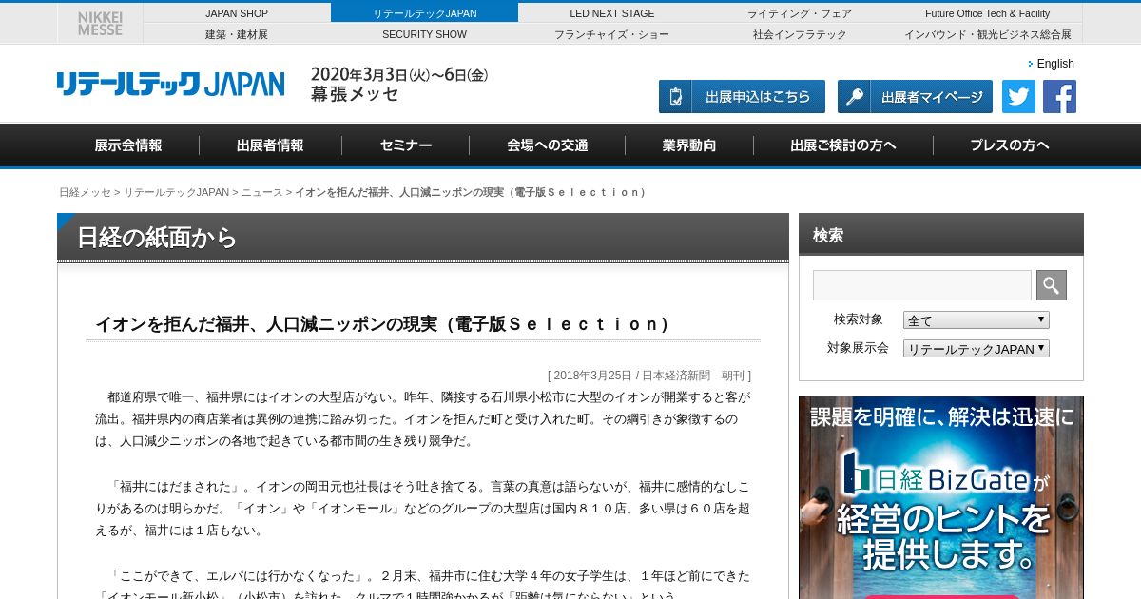Open the プレスの方へ menu

pos(1010,145)
